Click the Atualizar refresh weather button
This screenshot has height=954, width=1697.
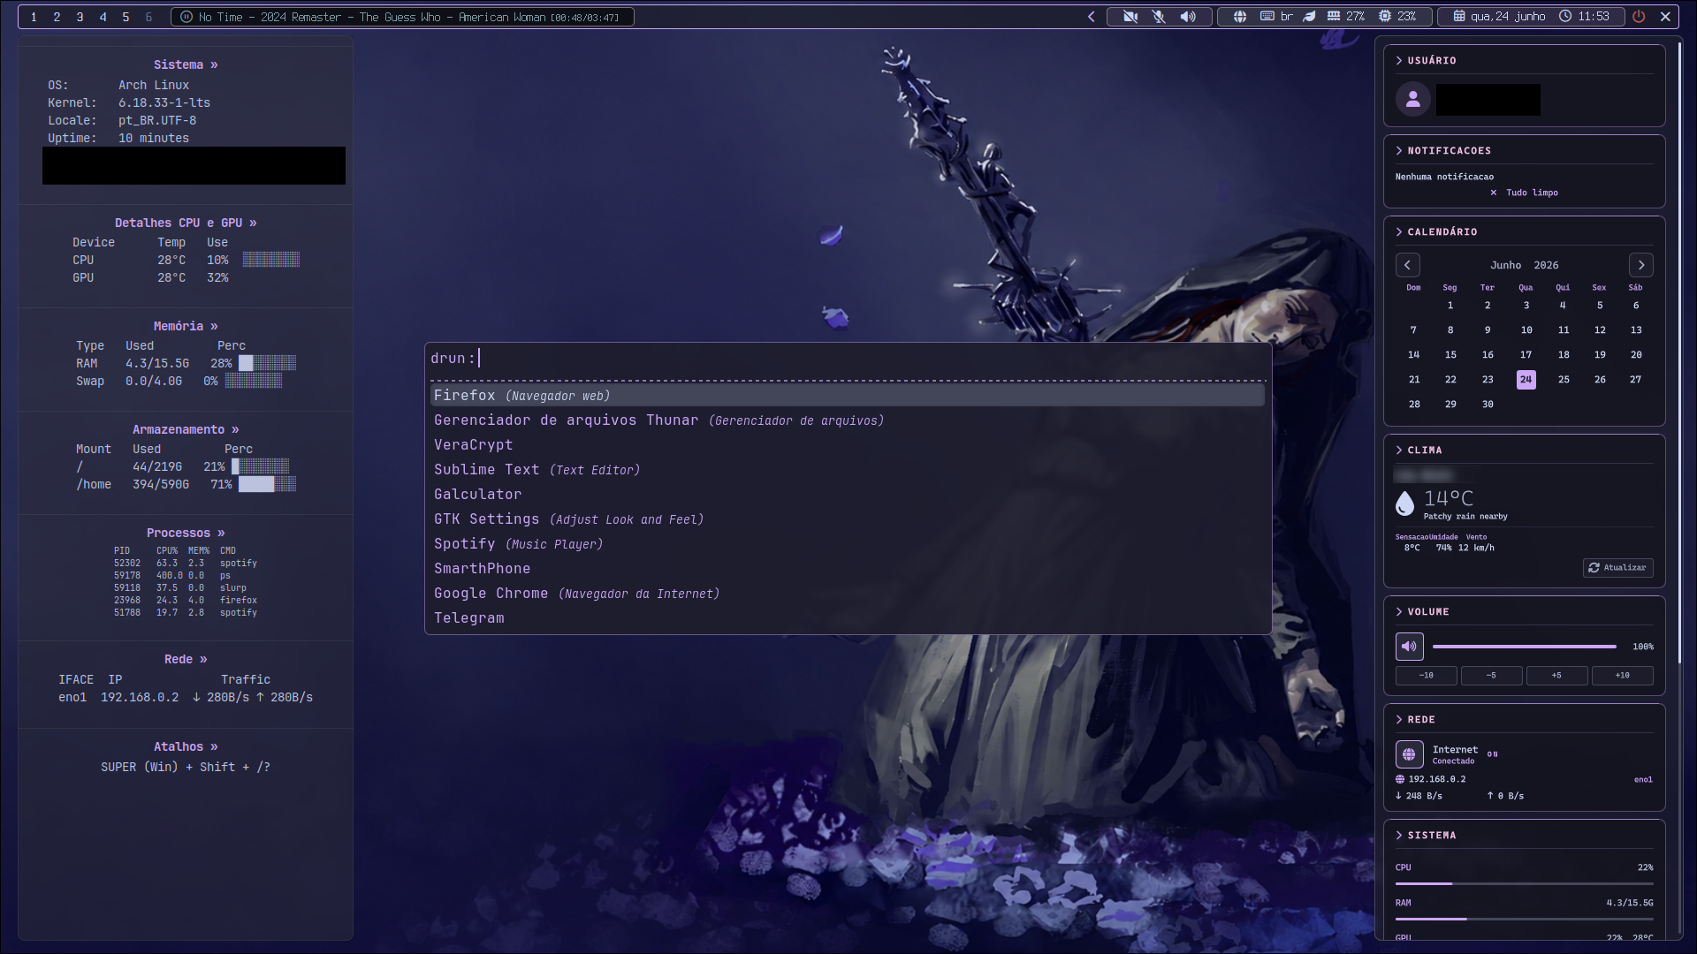coord(1618,568)
